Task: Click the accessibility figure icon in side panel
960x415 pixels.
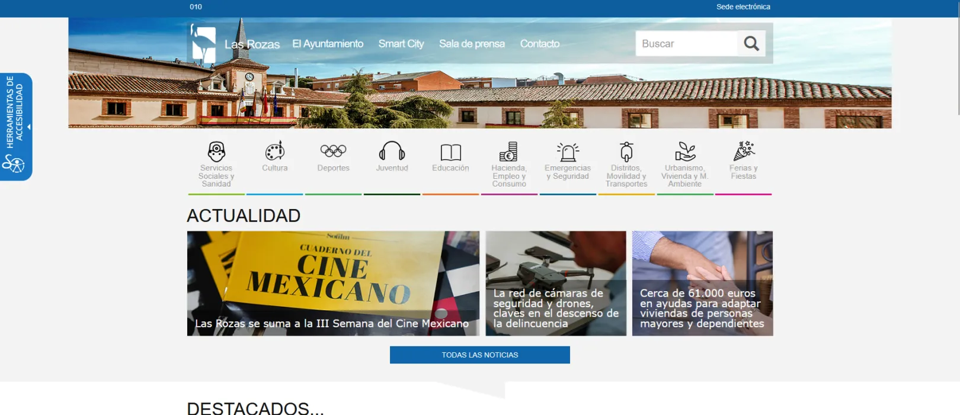Action: coord(13,163)
